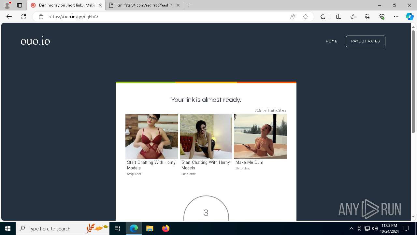417x235 pixels.
Task: Activate Read aloud icon
Action: tap(293, 17)
